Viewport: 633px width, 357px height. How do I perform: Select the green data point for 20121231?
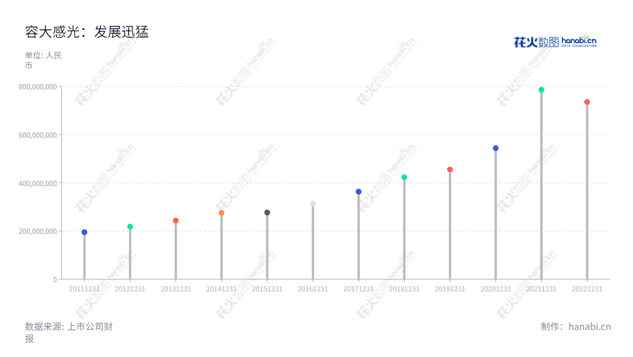click(130, 226)
